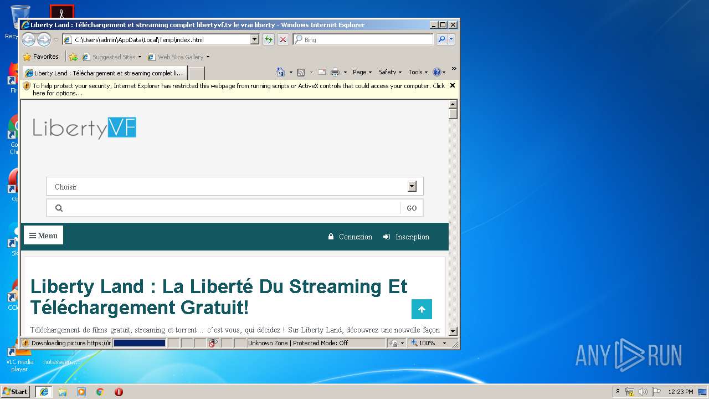
Task: Click the RSS feeds icon
Action: [x=301, y=72]
